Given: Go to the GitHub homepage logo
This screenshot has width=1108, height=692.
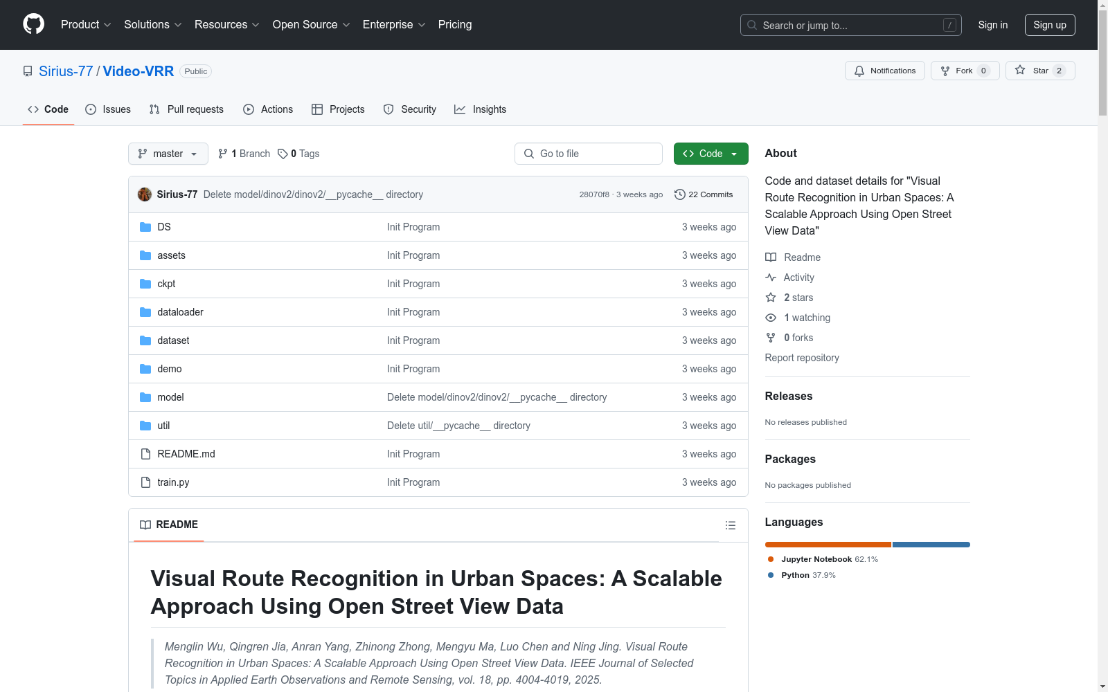Looking at the screenshot, I should tap(33, 24).
